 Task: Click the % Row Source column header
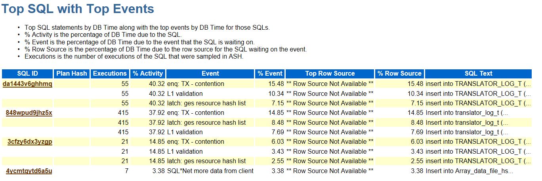399,74
